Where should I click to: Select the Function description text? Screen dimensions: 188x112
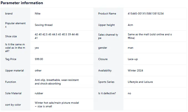pos(57,82)
